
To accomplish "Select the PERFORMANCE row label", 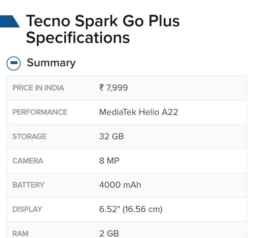I will (x=40, y=112).
